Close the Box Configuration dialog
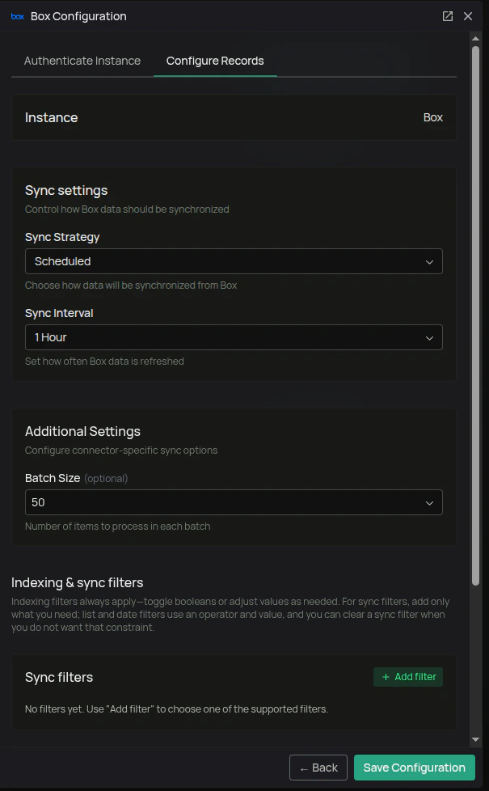This screenshot has height=791, width=489. [468, 16]
